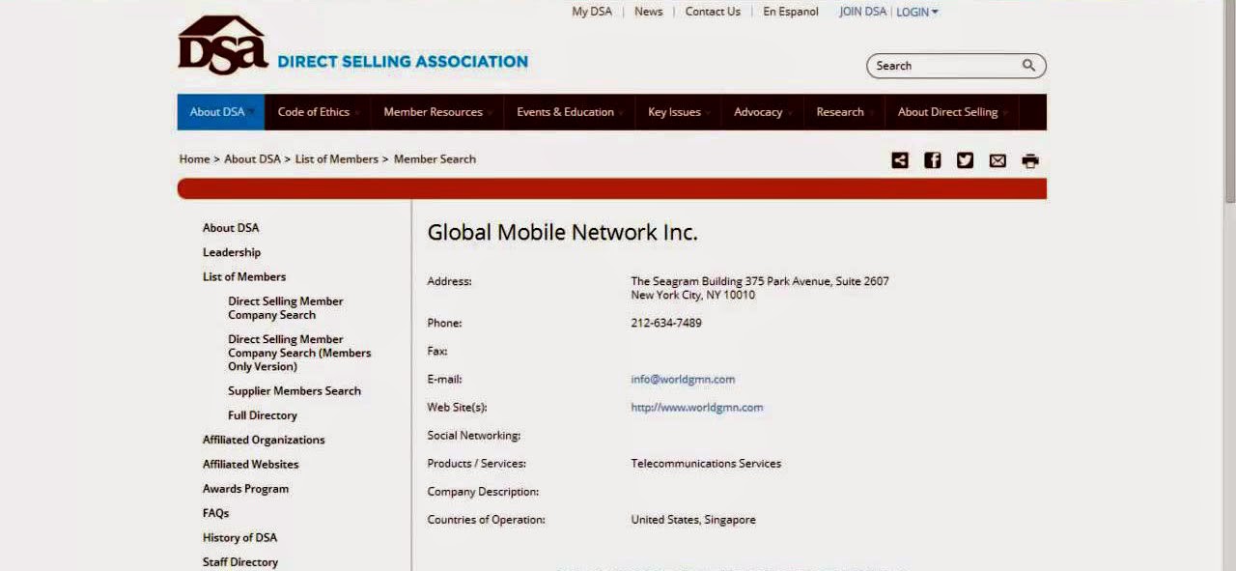This screenshot has height=571, width=1236.
Task: Open http://www.worldgmn.com website link
Action: (x=697, y=408)
